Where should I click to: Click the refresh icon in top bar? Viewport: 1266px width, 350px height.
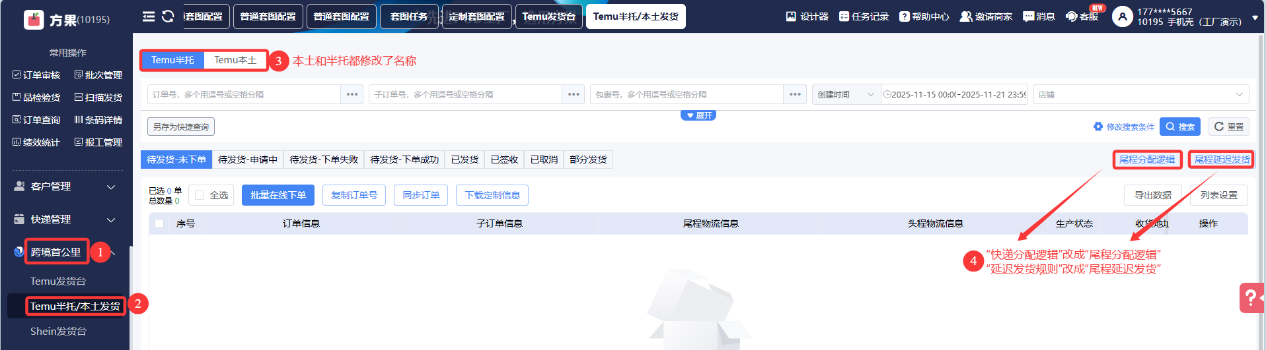coord(168,16)
